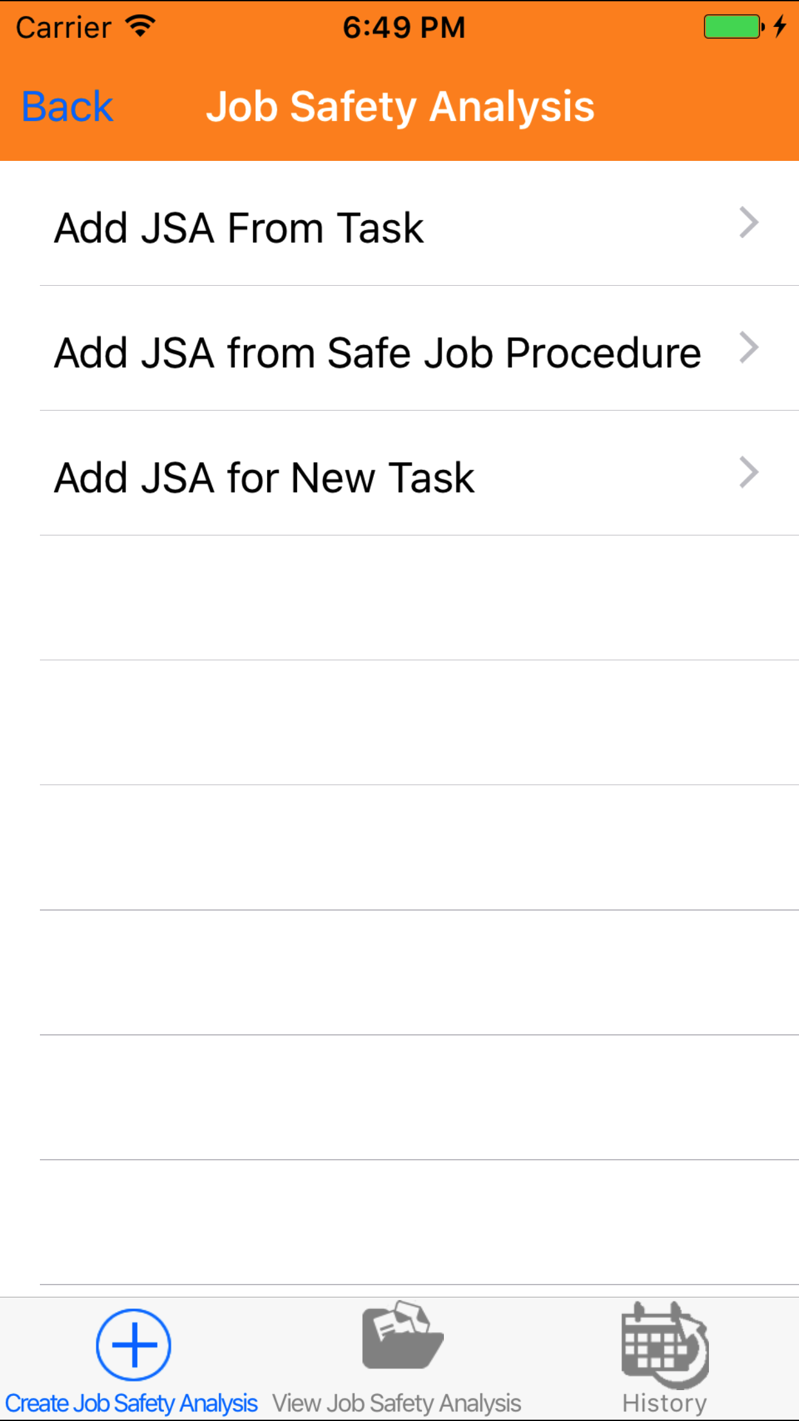Tap the Carrier label in status bar
799x1421 pixels.
[64, 27]
